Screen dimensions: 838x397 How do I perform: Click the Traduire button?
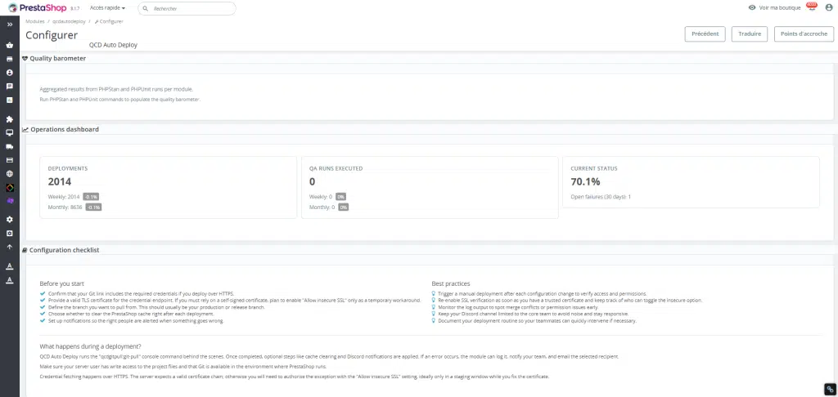pos(750,33)
